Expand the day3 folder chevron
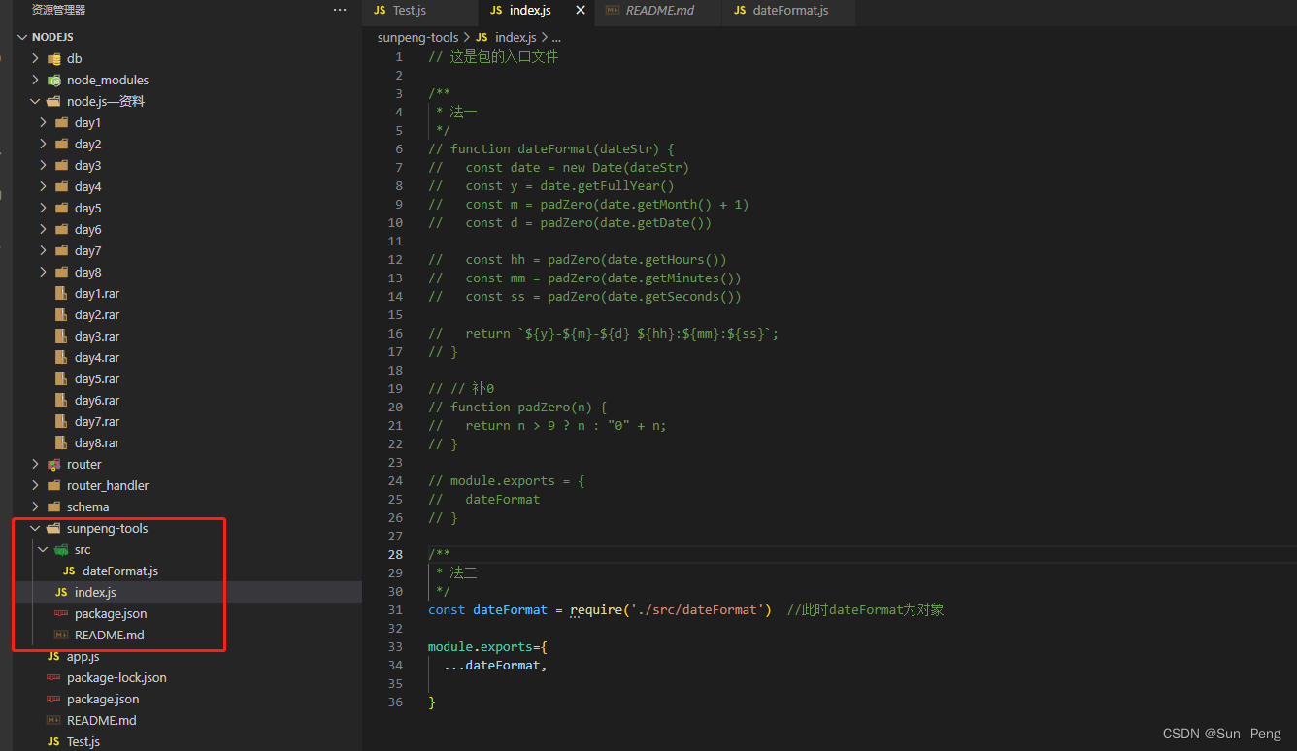 point(43,165)
